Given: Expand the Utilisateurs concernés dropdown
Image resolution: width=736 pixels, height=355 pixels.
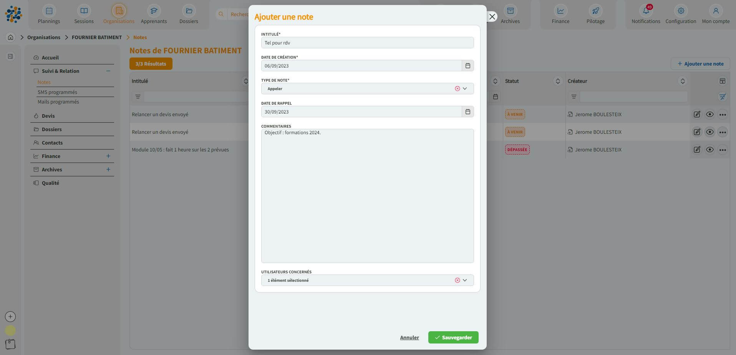Looking at the screenshot, I should coord(465,280).
